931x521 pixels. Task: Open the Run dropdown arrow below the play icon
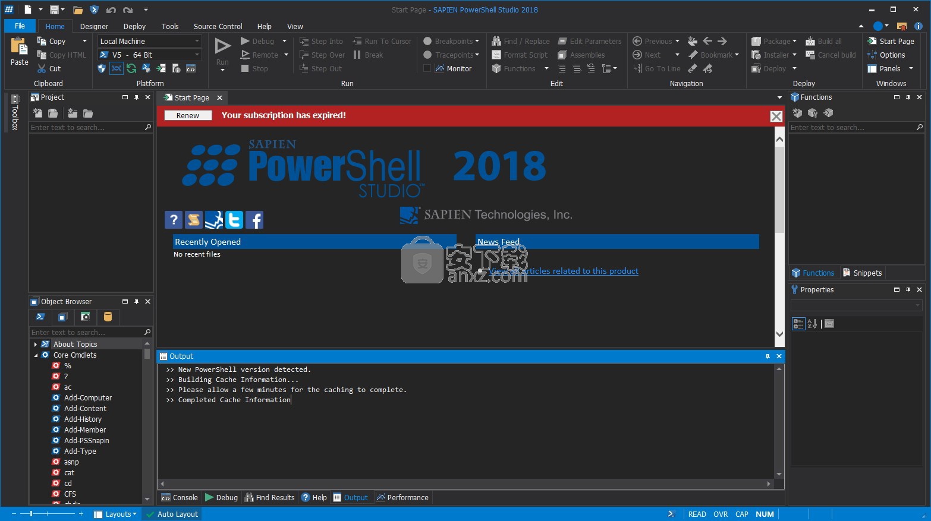(x=222, y=70)
